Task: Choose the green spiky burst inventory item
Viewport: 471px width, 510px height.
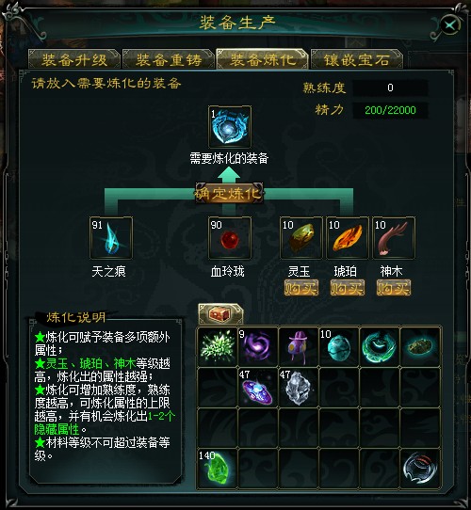Action: pyautogui.click(x=218, y=346)
